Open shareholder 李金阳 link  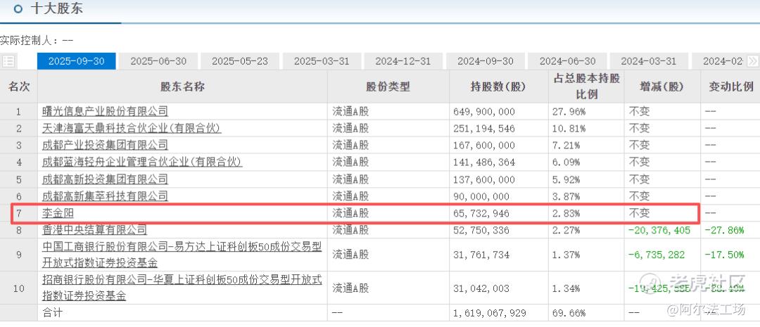[58, 213]
